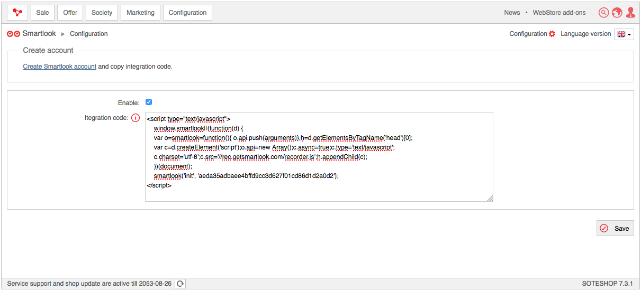Open the Society menu
This screenshot has height=291, width=641.
click(102, 13)
